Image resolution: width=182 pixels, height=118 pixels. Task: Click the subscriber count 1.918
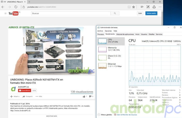click(34, 90)
